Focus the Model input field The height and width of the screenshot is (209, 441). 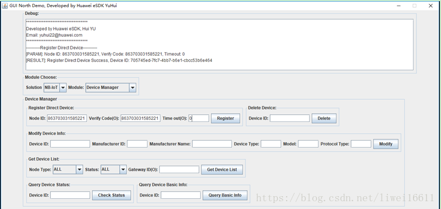point(308,144)
